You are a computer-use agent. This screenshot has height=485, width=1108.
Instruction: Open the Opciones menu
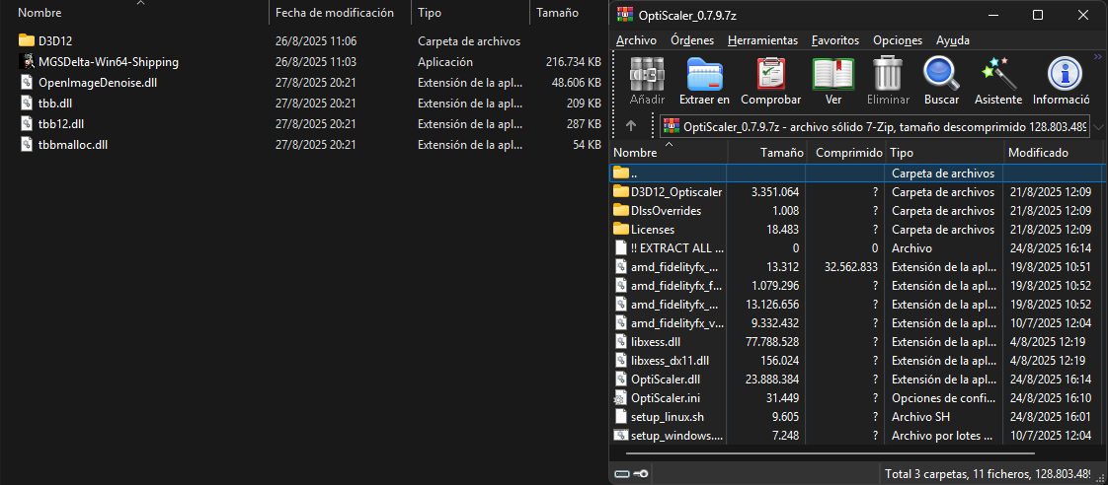click(898, 40)
